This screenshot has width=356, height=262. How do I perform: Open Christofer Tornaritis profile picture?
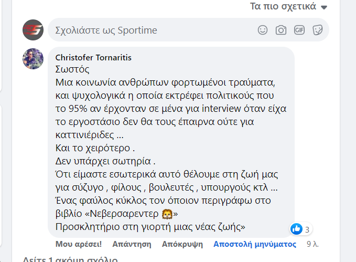(33, 59)
